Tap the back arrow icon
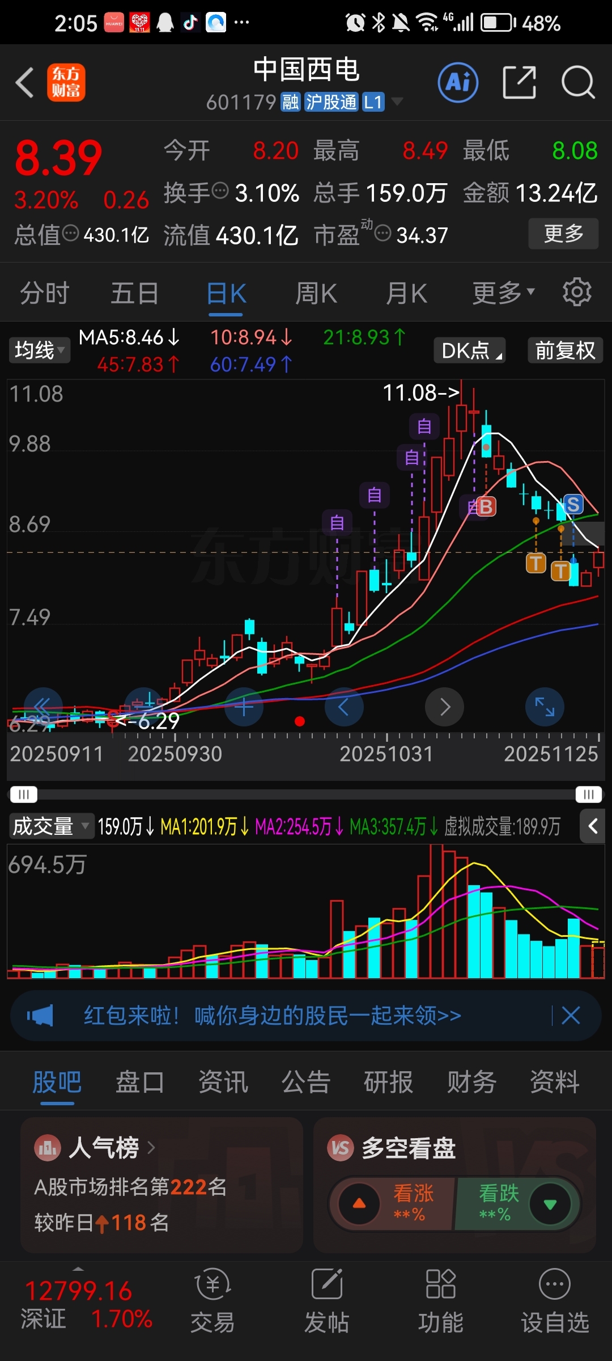This screenshot has height=1361, width=612. click(25, 83)
